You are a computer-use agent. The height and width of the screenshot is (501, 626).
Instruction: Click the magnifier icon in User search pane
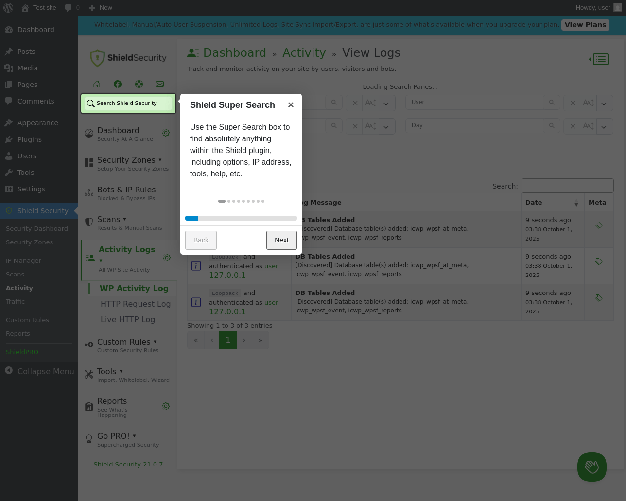click(x=552, y=103)
